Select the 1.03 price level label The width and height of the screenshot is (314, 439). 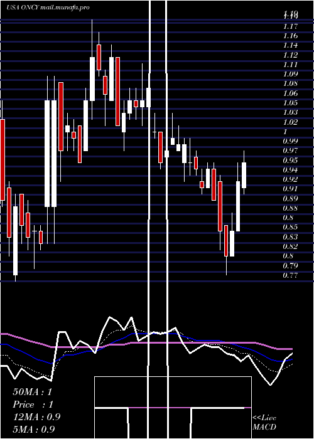click(290, 112)
